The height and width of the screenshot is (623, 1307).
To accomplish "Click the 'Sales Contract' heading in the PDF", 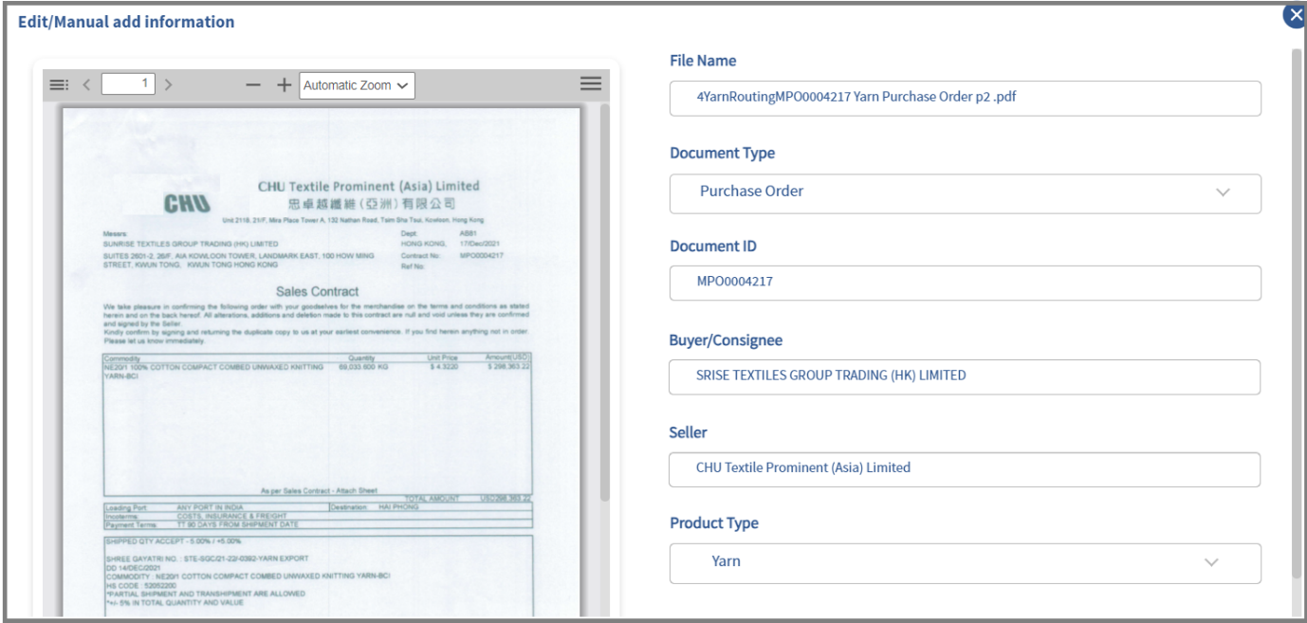I will point(316,291).
